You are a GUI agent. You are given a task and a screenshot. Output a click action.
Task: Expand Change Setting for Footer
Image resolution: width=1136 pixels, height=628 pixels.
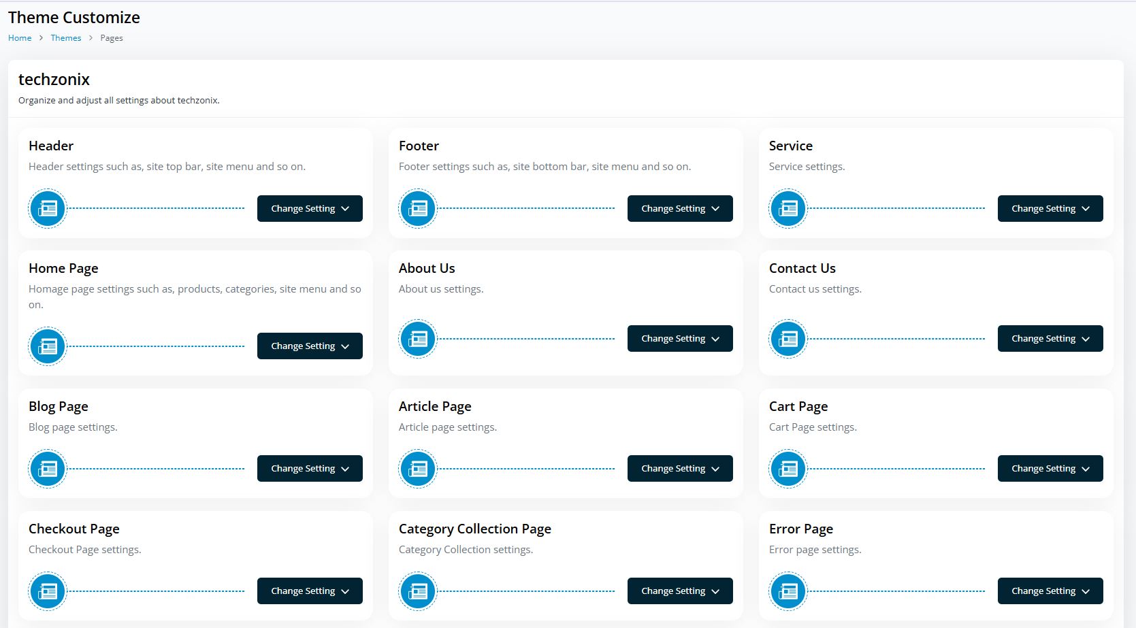click(x=680, y=208)
